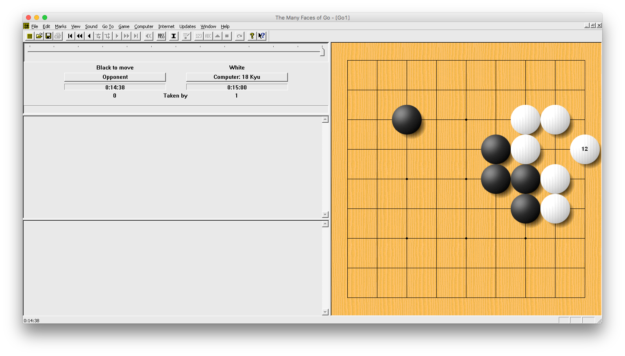This screenshot has width=625, height=356.
Task: Click the Computer: 18 Kyu button
Action: pyautogui.click(x=237, y=77)
